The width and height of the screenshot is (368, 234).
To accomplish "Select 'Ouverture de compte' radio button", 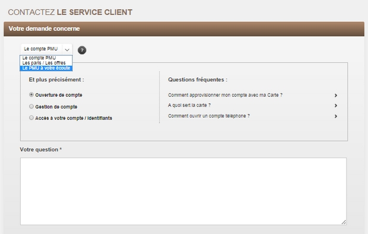I will [31, 95].
